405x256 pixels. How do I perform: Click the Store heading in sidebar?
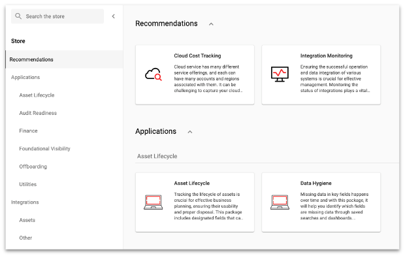tap(18, 41)
